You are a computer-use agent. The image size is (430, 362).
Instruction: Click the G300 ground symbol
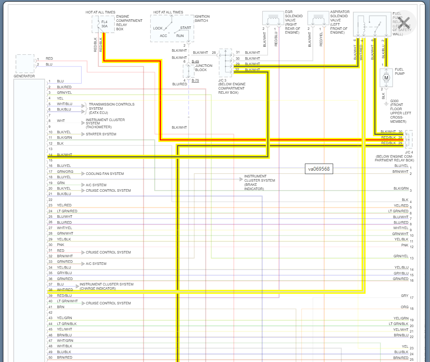click(x=386, y=104)
